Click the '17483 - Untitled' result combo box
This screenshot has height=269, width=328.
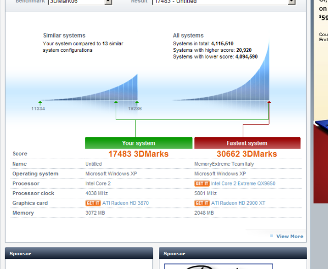[223, 2]
